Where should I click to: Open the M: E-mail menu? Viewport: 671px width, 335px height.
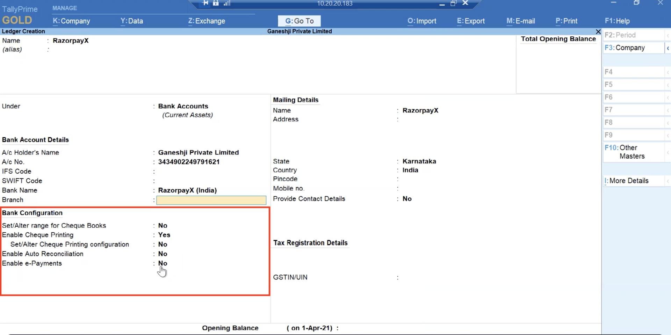[521, 21]
